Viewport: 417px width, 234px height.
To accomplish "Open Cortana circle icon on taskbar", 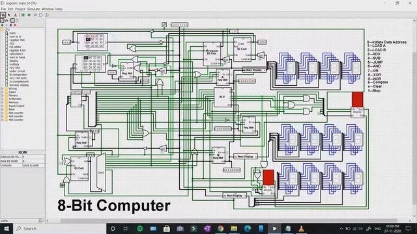I will 113,228.
